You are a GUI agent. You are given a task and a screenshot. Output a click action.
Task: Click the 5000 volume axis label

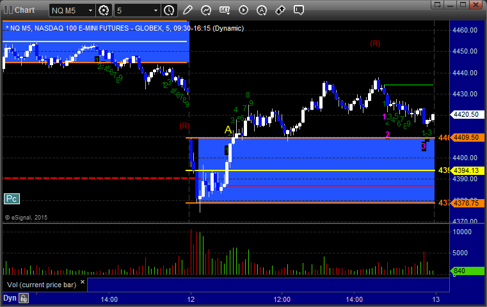tap(460, 253)
